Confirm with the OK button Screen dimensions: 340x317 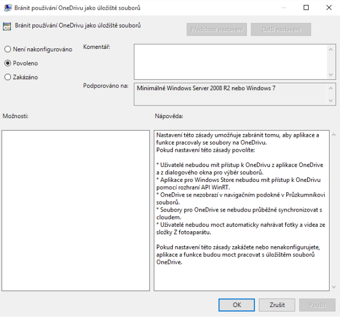(x=236, y=305)
